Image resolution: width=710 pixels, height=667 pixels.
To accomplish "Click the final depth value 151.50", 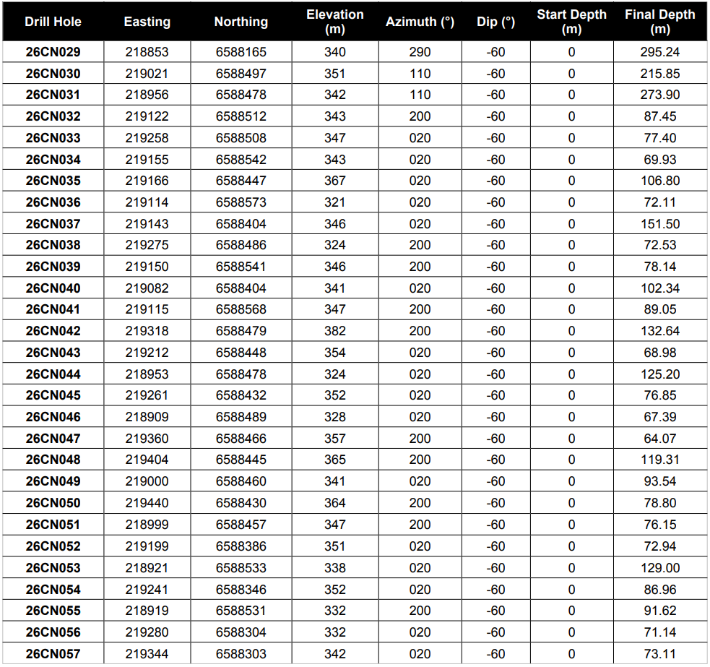I will 659,224.
